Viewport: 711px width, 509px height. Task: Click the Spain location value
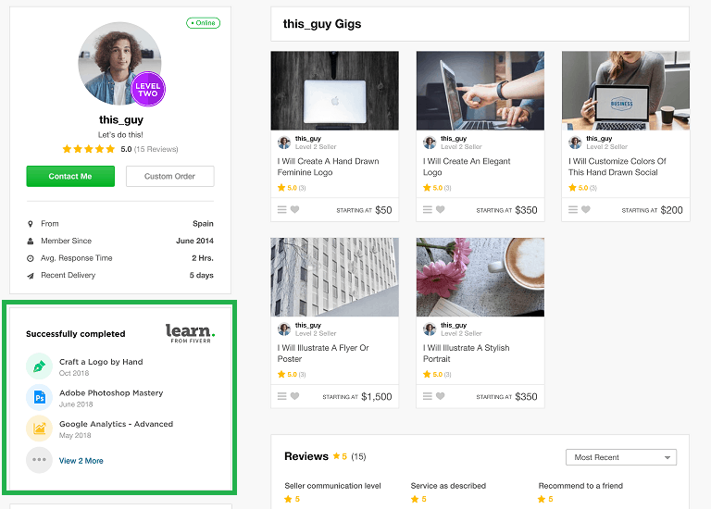point(203,223)
